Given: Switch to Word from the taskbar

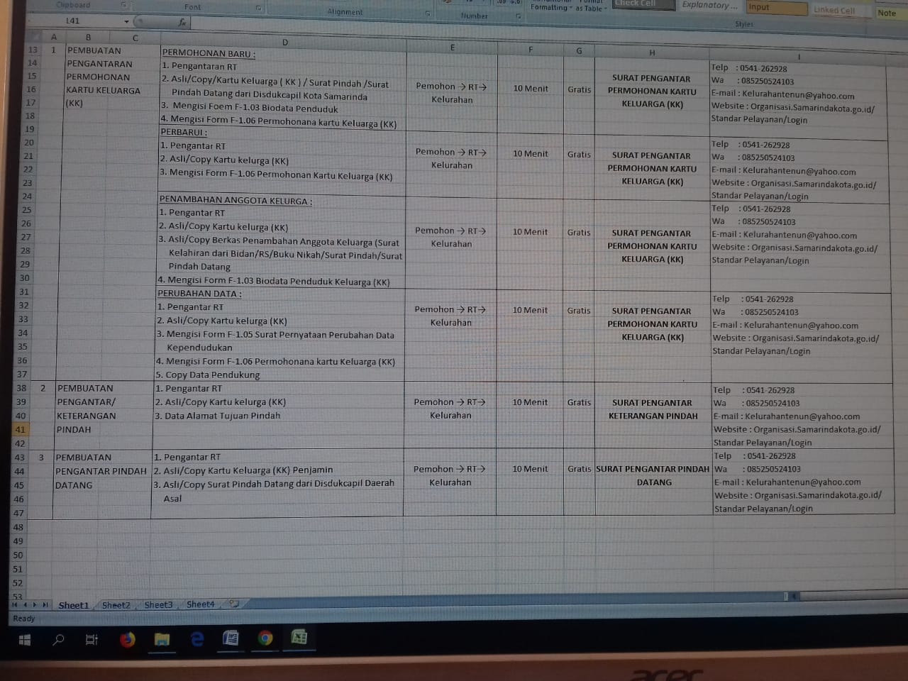Looking at the screenshot, I should (x=231, y=638).
